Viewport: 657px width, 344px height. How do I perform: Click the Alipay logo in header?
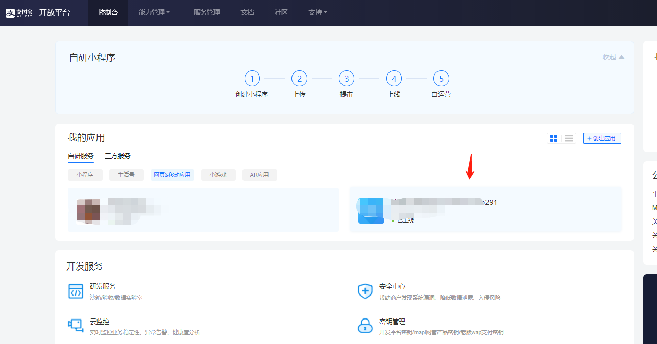pos(19,13)
